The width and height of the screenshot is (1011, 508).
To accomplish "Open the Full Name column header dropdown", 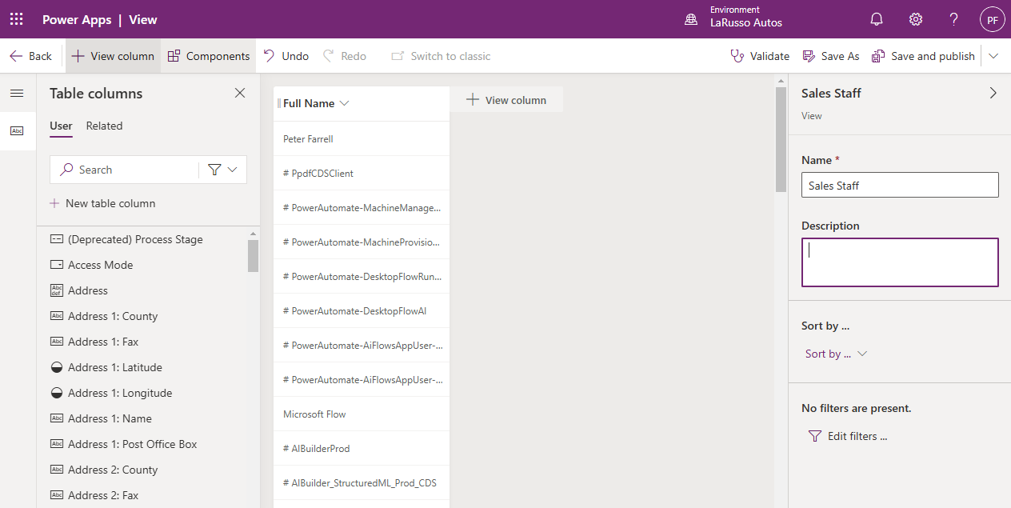I will 344,103.
